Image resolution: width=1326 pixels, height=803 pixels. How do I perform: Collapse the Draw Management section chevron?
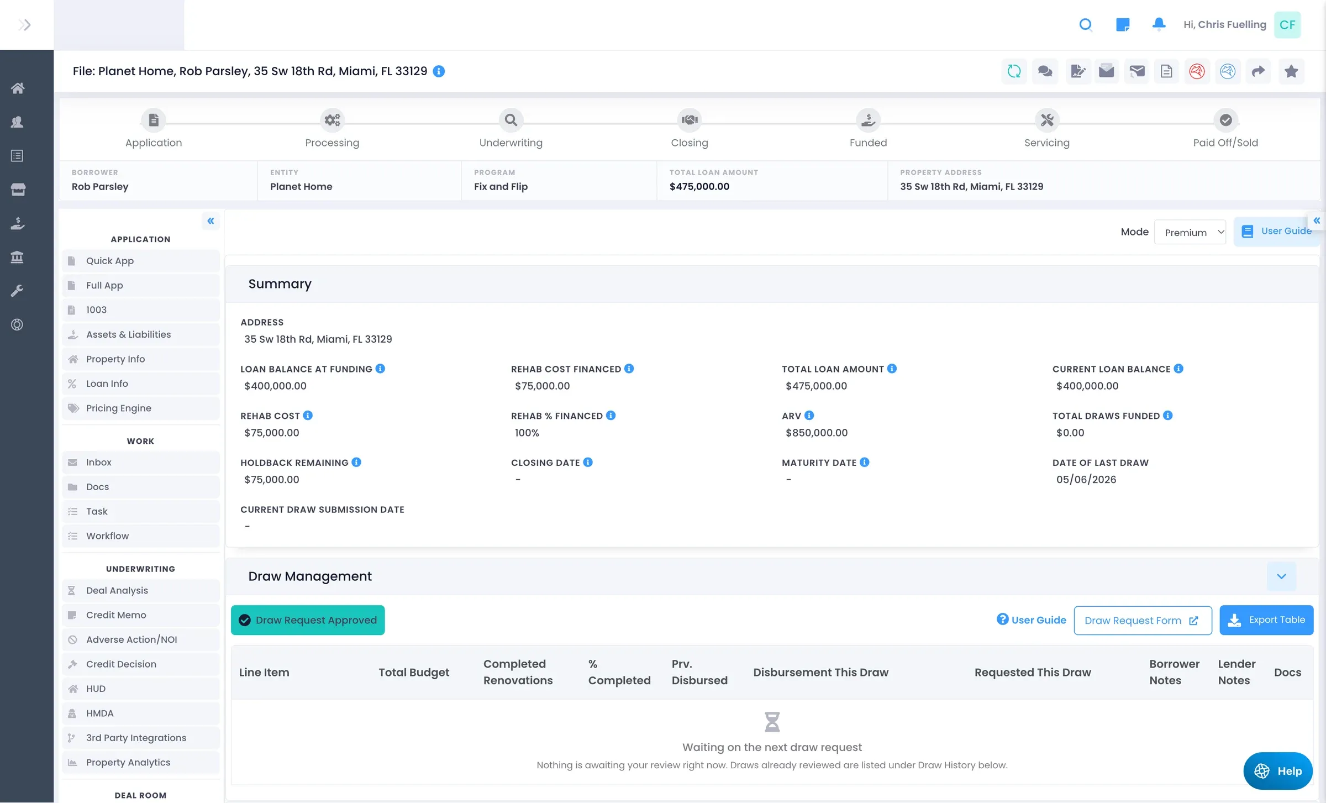click(x=1281, y=576)
